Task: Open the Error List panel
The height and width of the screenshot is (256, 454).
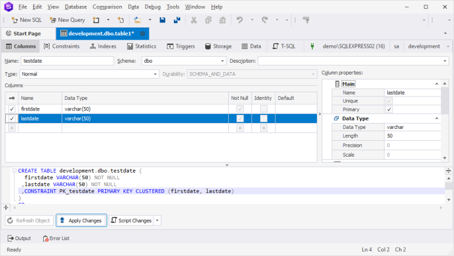Action: click(56, 238)
